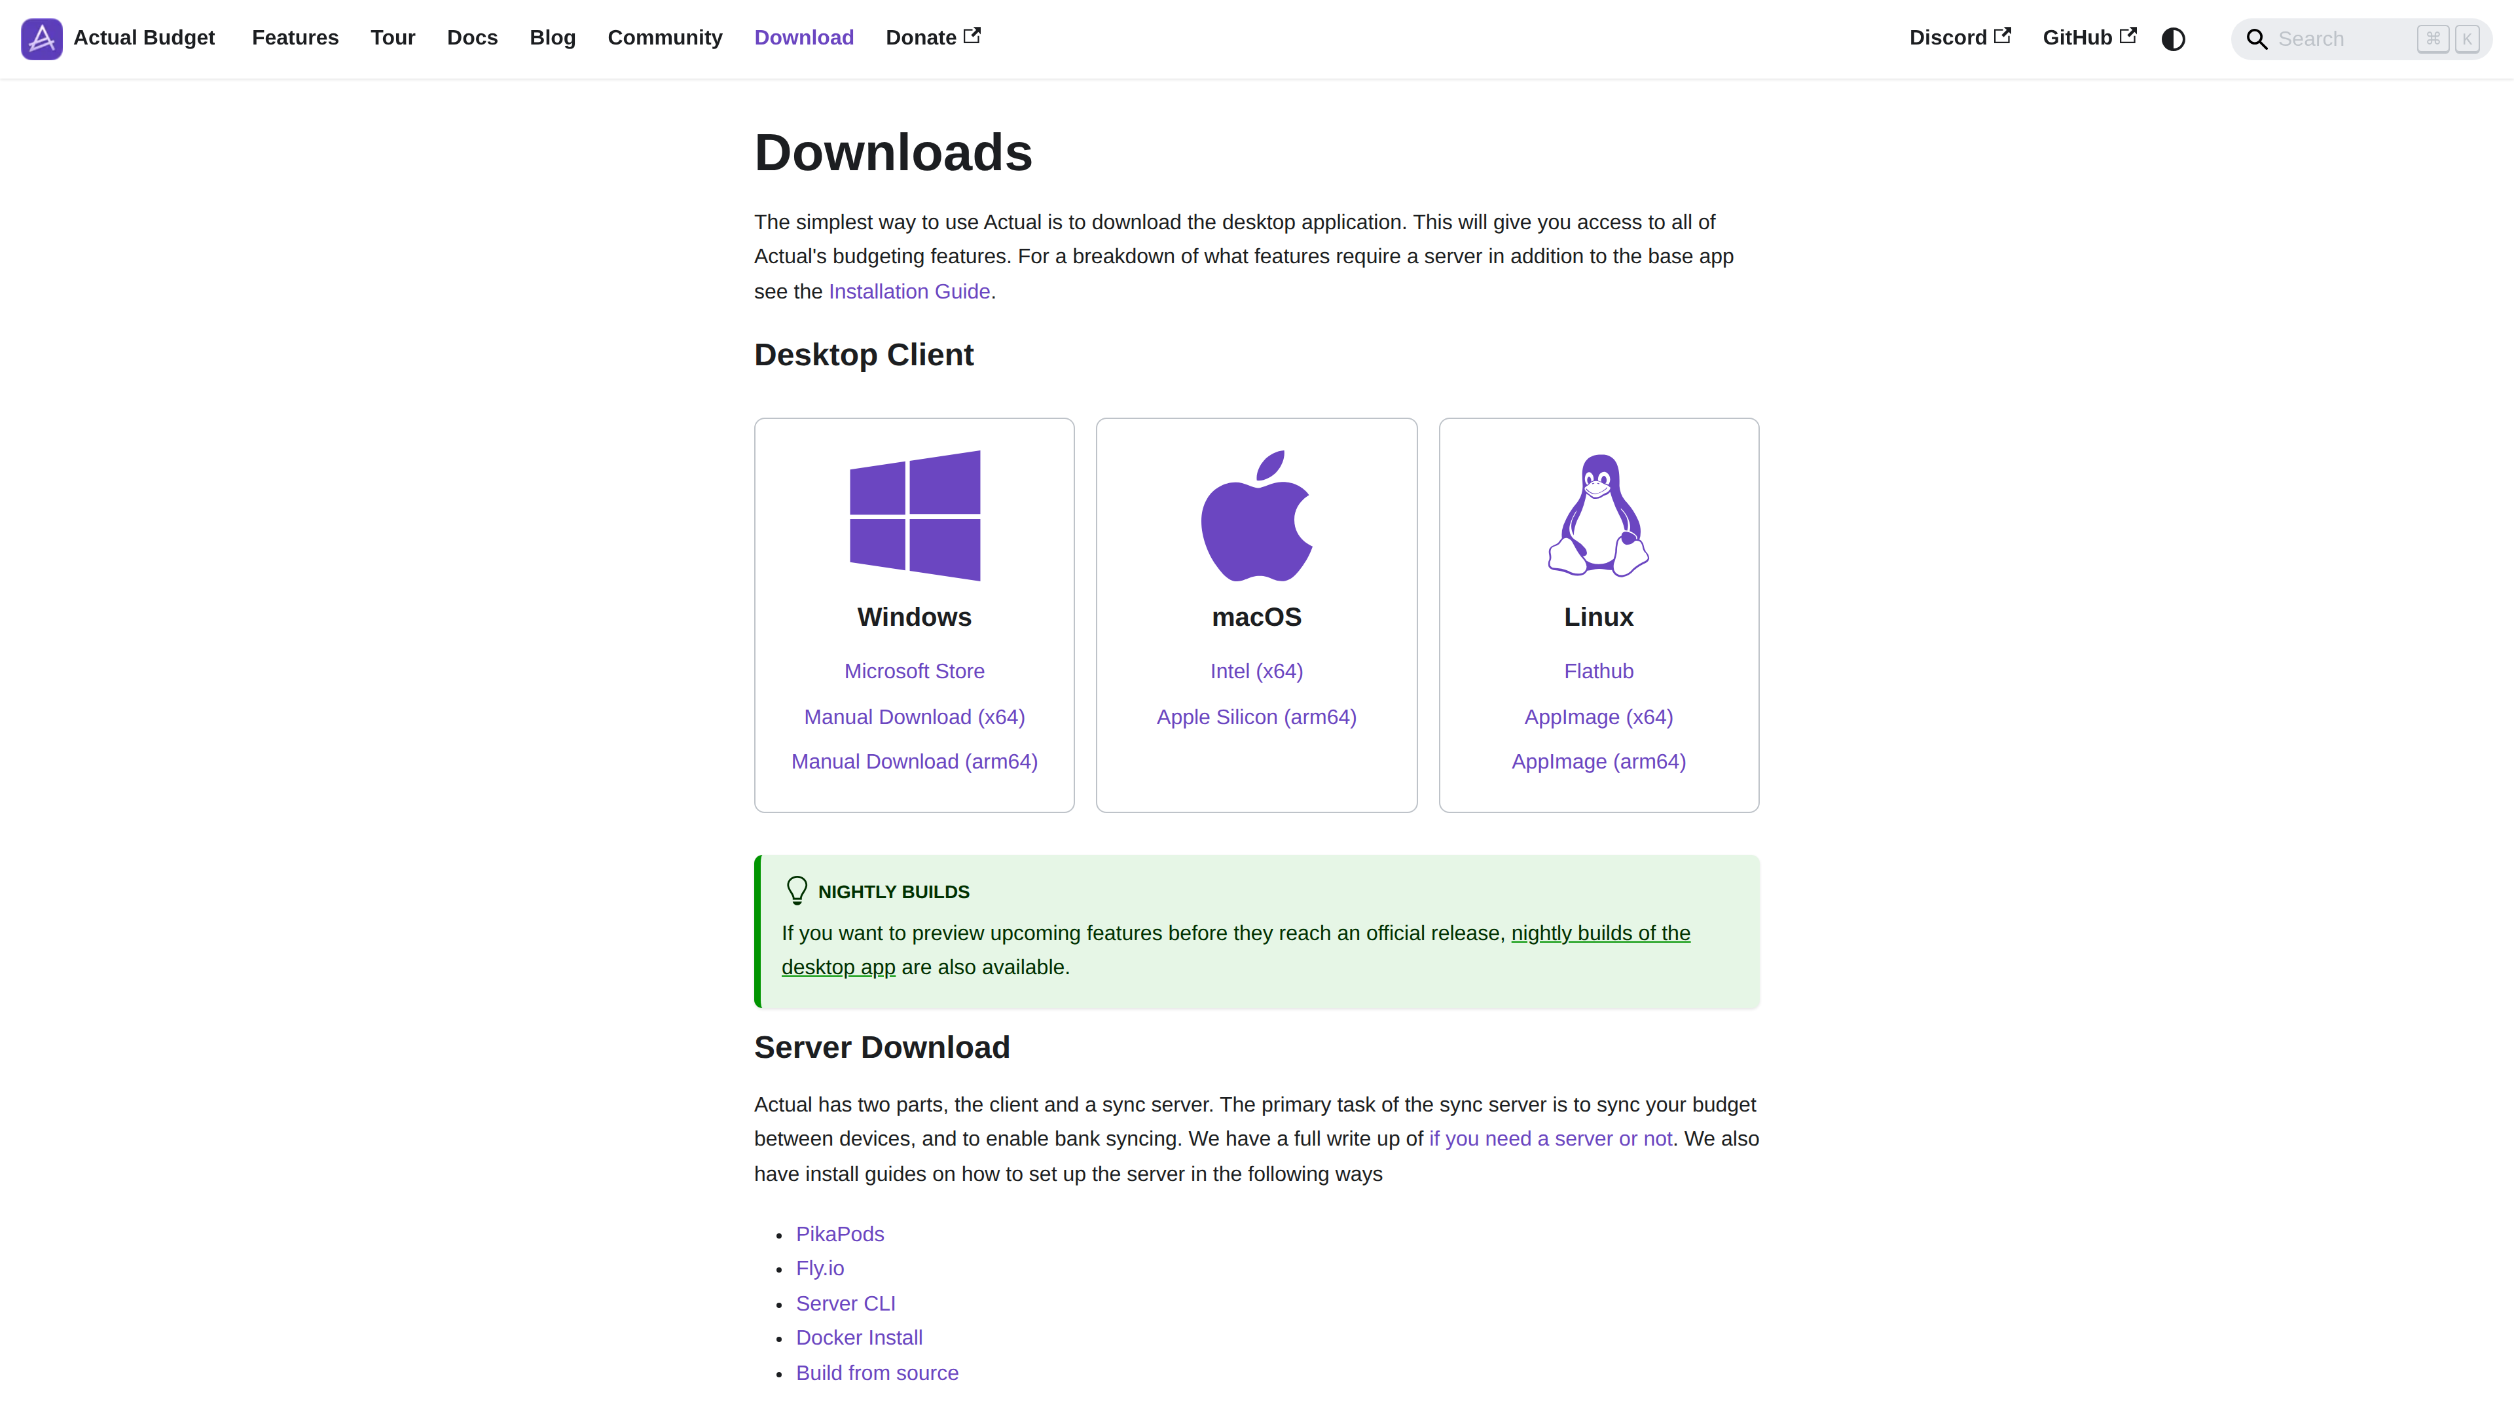Open the Donate external link
This screenshot has width=2514, height=1414.
[x=933, y=37]
